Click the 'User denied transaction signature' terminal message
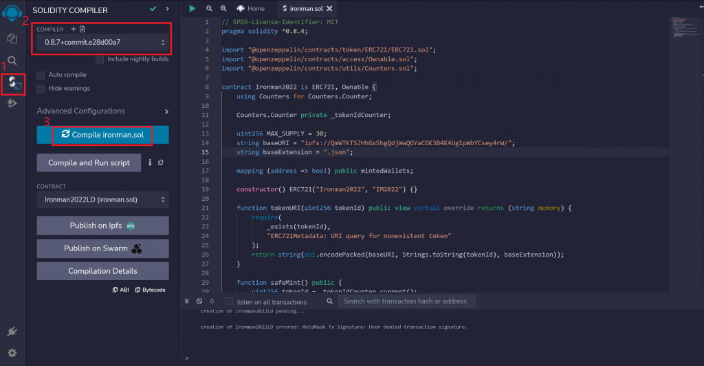Image resolution: width=704 pixels, height=366 pixels. click(333, 327)
